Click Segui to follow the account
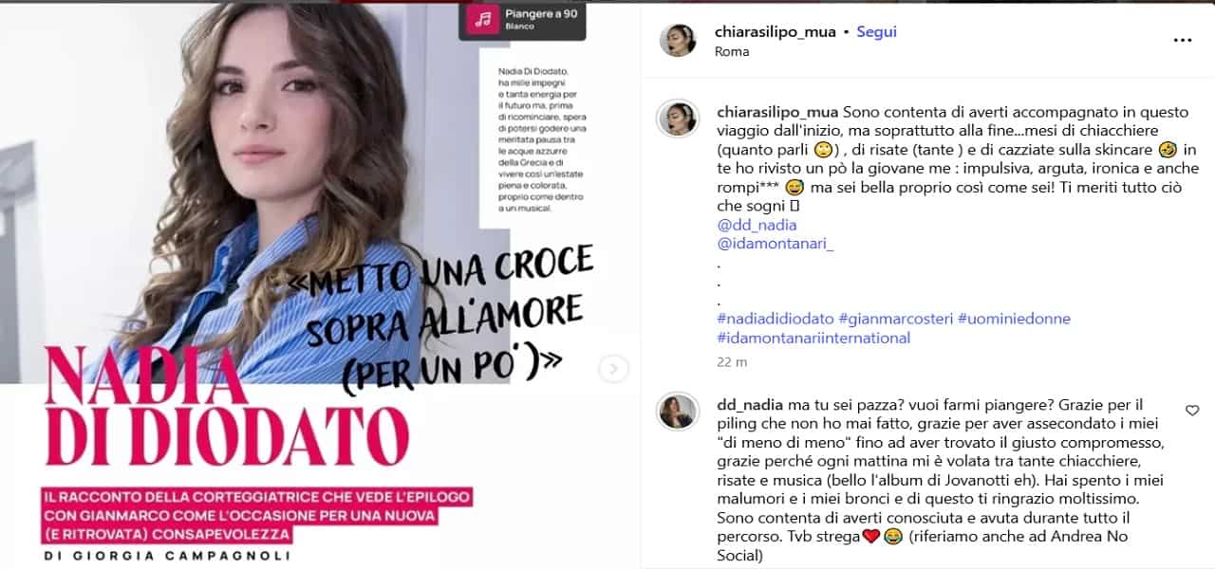The height and width of the screenshot is (569, 1215). 876,31
